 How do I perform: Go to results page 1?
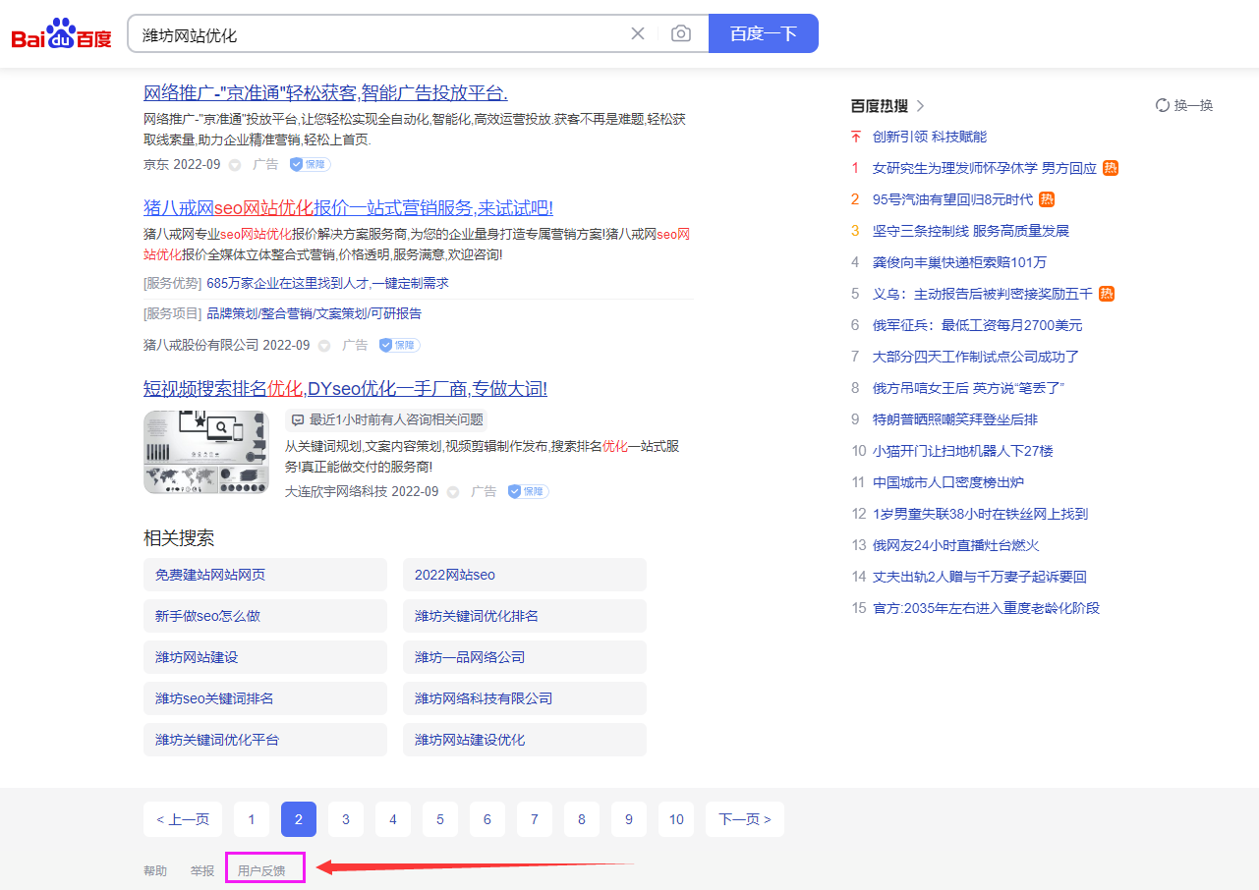coord(252,819)
